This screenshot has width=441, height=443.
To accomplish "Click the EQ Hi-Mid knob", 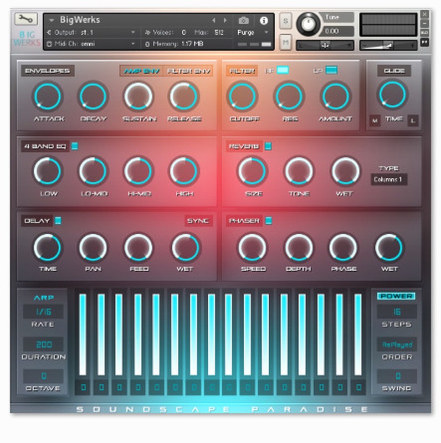I will [139, 171].
